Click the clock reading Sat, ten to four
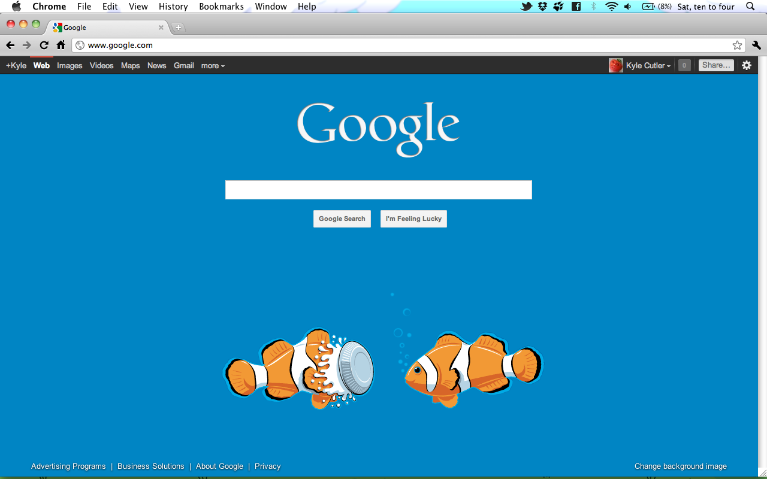The image size is (767, 479). [x=706, y=7]
